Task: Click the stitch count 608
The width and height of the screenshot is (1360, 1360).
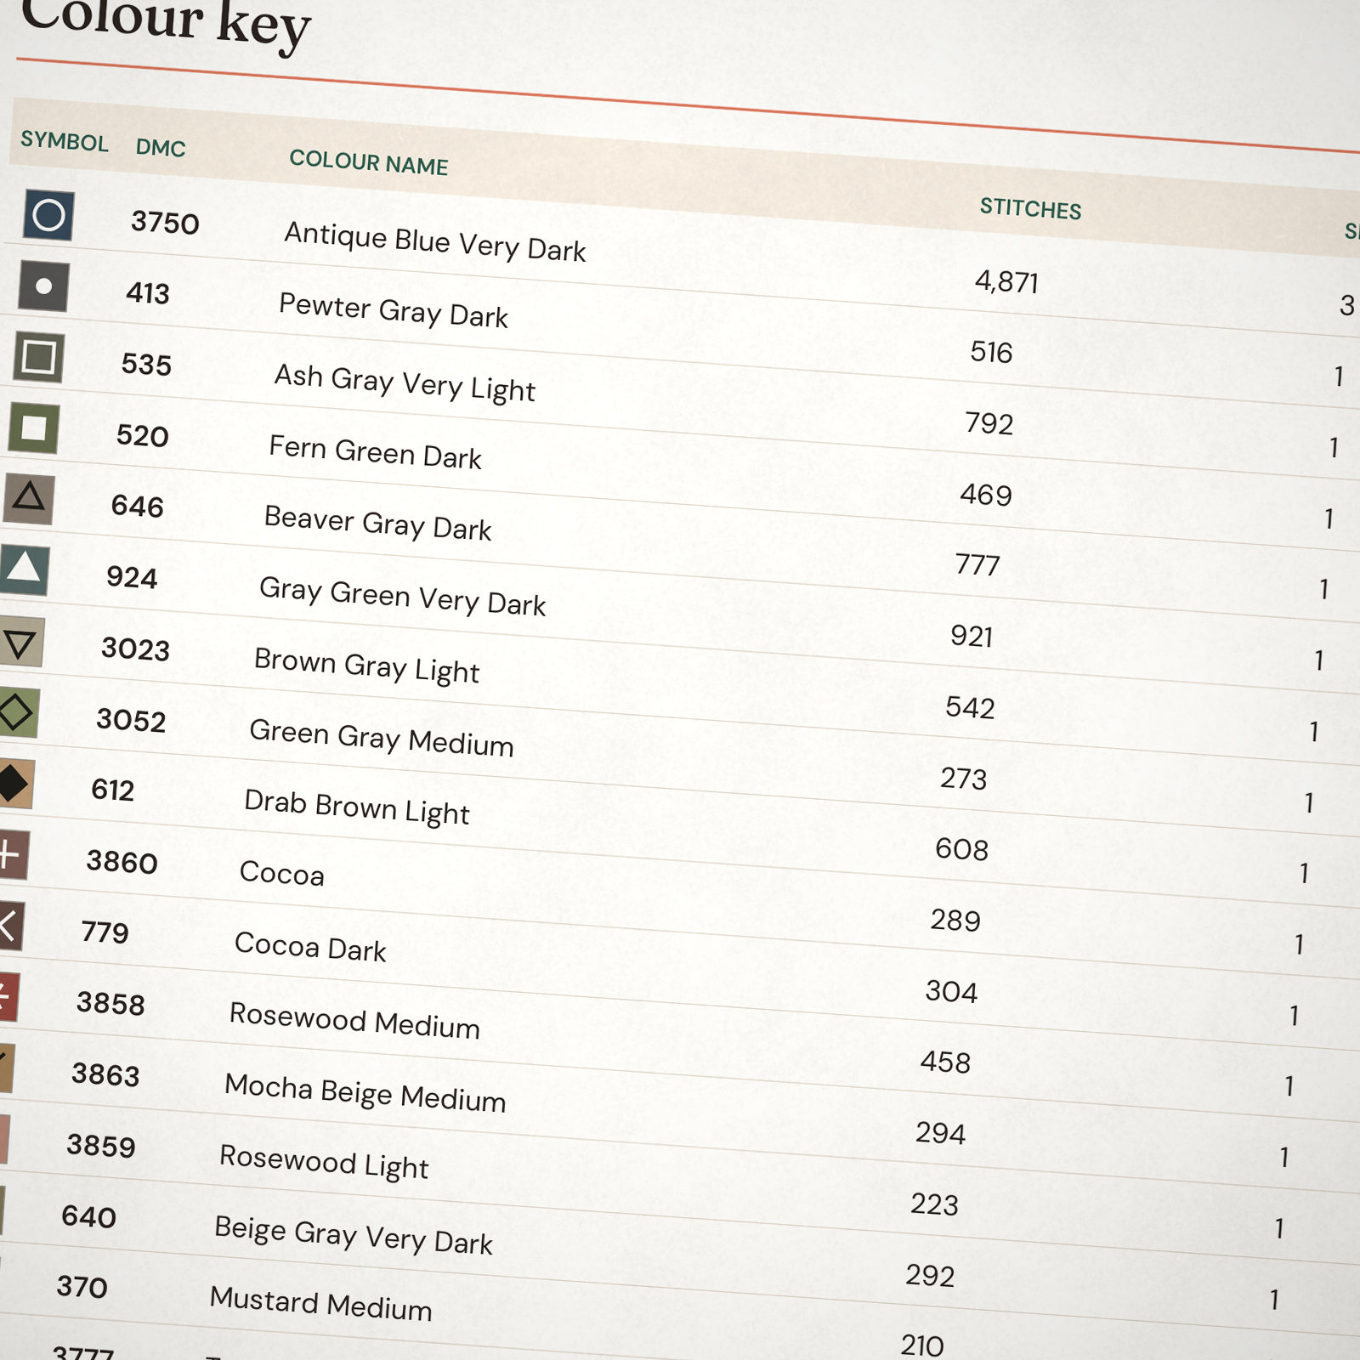Action: pyautogui.click(x=961, y=849)
